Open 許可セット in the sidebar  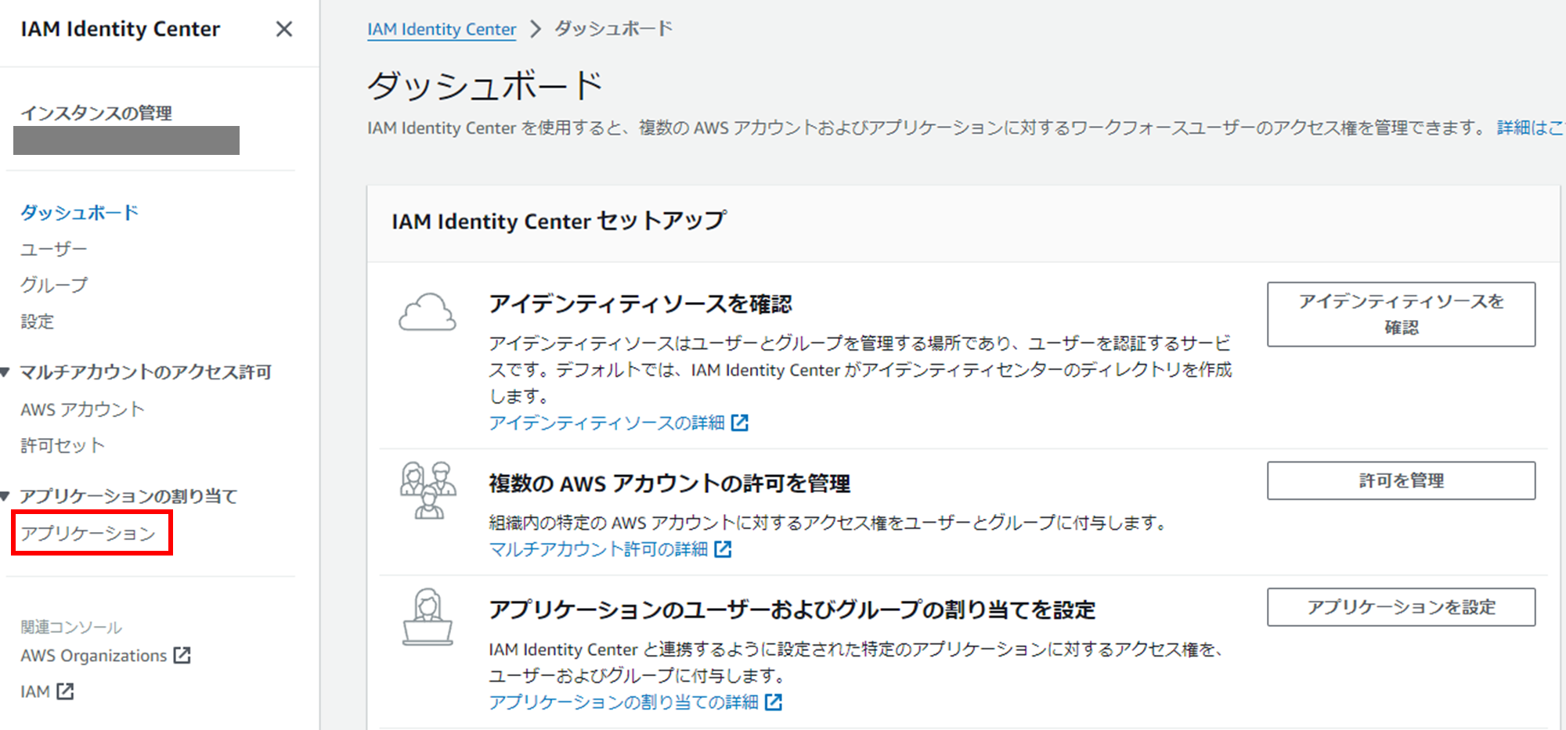point(63,445)
